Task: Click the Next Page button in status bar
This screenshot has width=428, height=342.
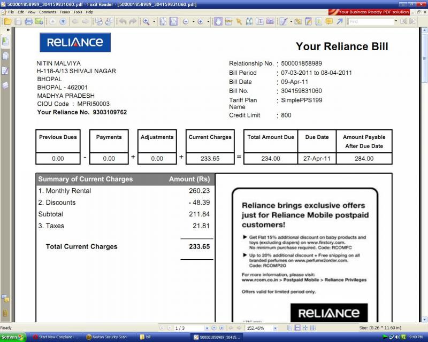Action: coord(214,328)
